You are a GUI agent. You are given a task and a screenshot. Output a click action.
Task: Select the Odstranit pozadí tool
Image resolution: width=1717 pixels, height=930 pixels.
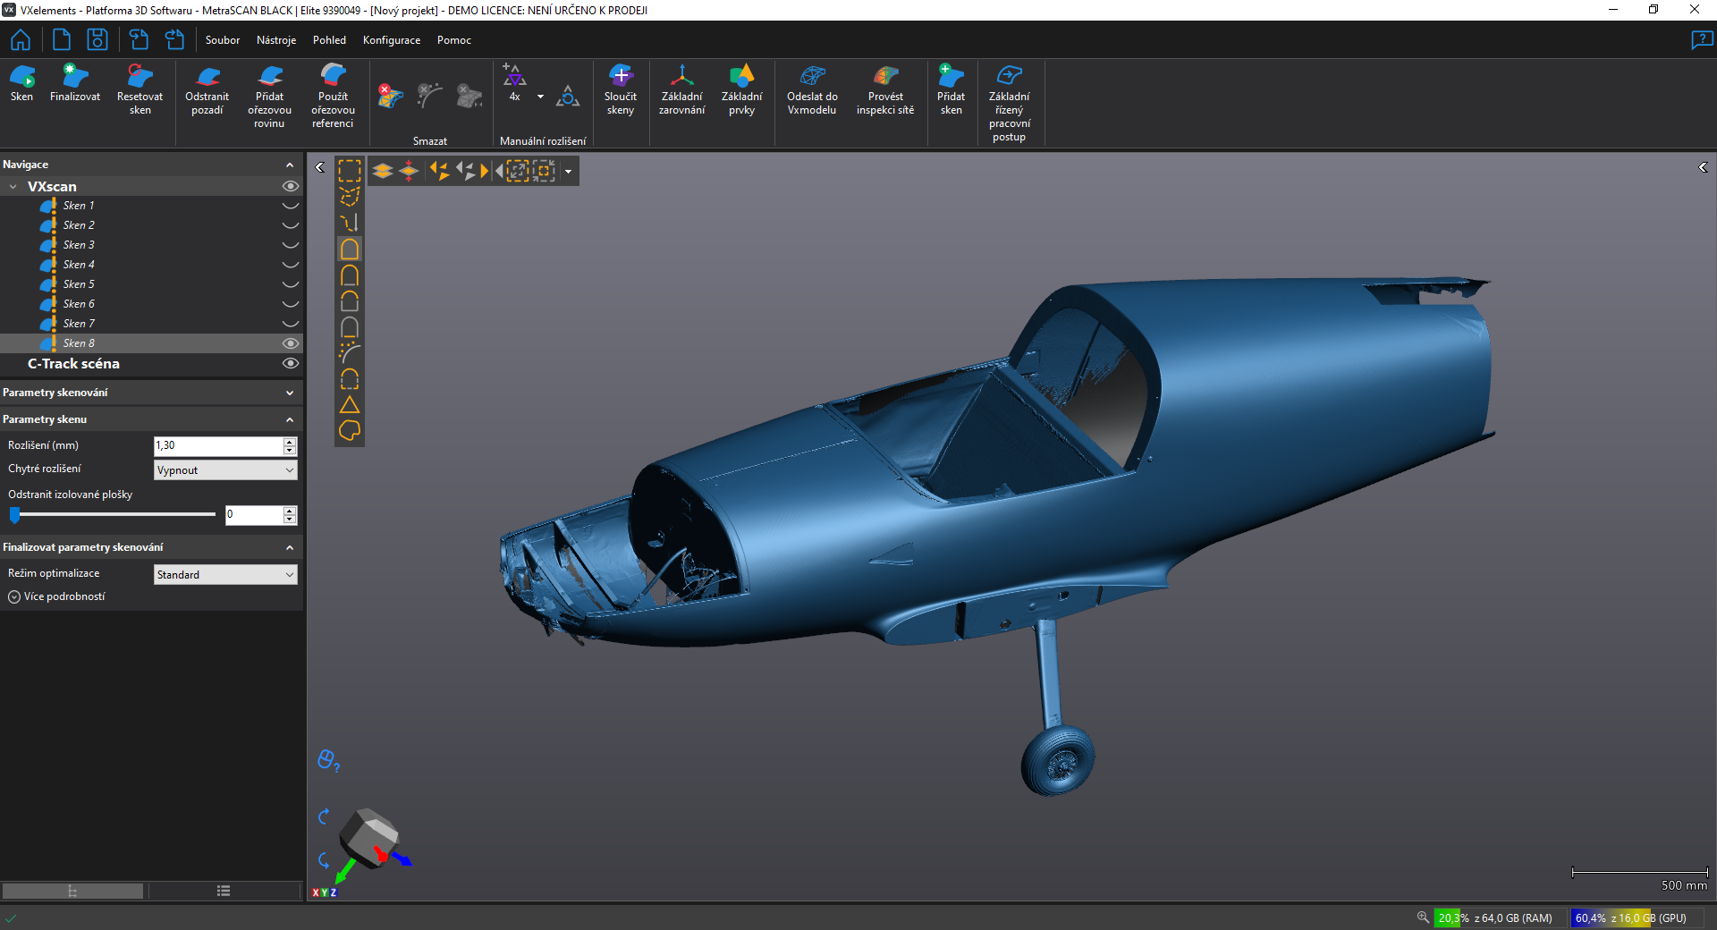[207, 78]
